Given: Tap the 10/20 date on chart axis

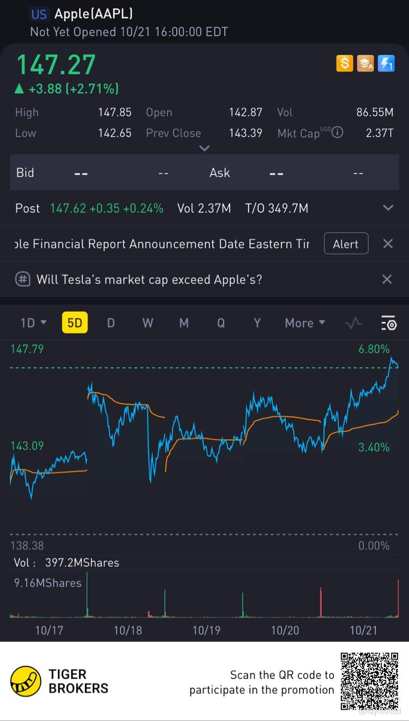Looking at the screenshot, I should 285,630.
